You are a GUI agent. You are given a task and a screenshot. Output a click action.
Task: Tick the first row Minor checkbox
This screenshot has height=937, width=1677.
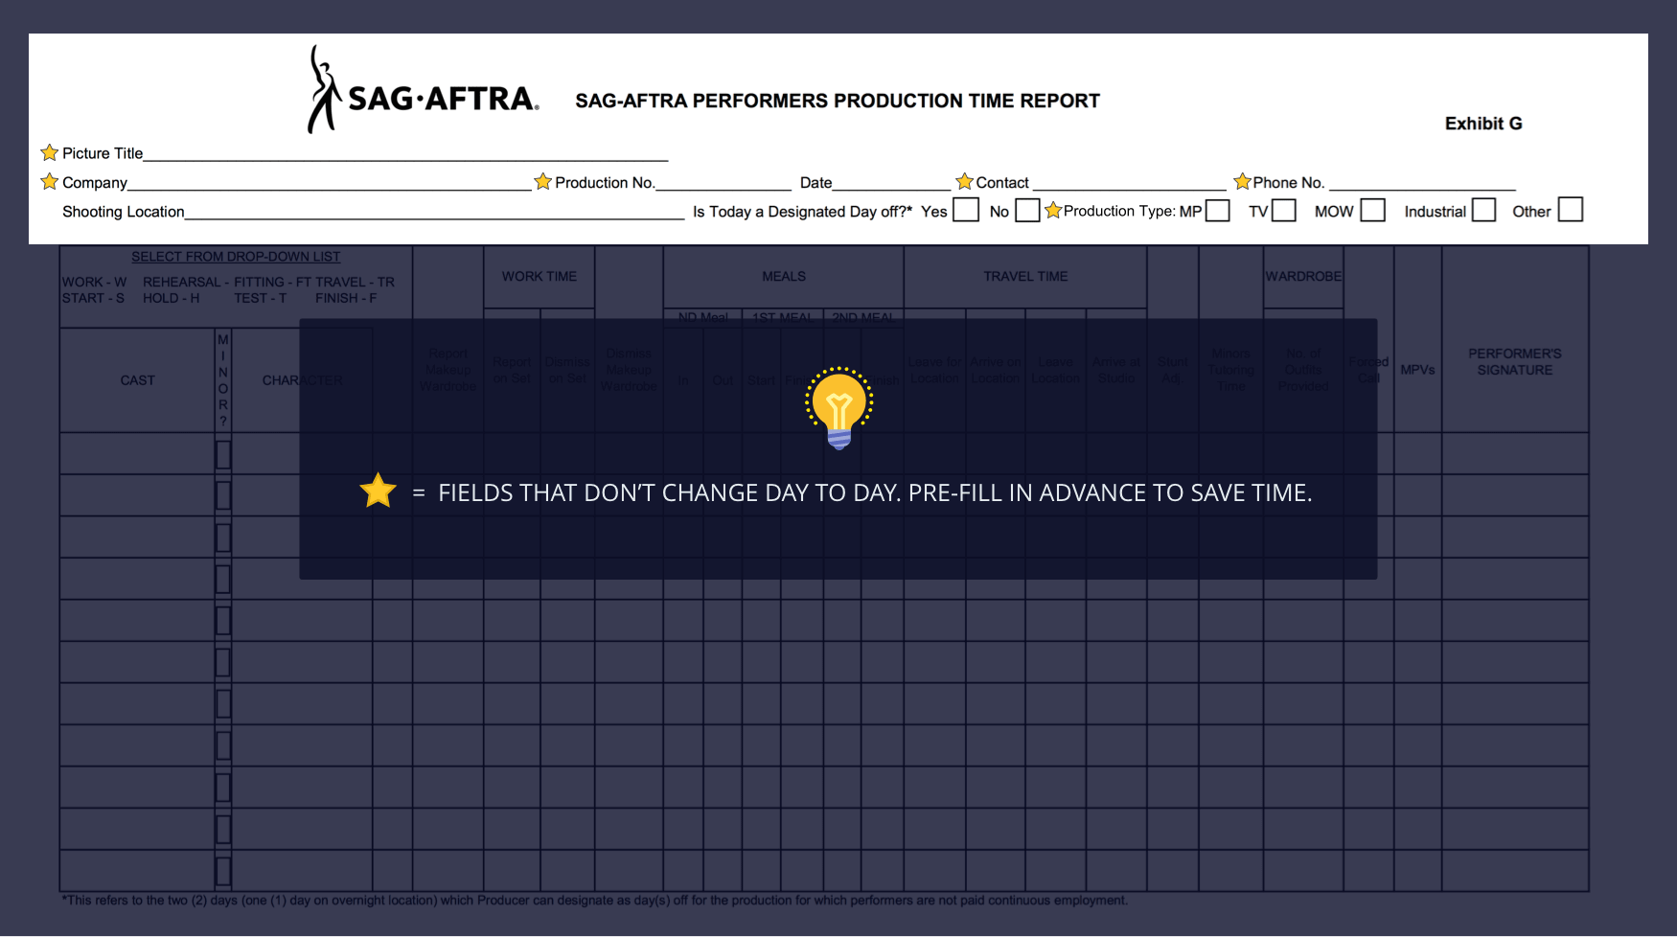click(223, 454)
